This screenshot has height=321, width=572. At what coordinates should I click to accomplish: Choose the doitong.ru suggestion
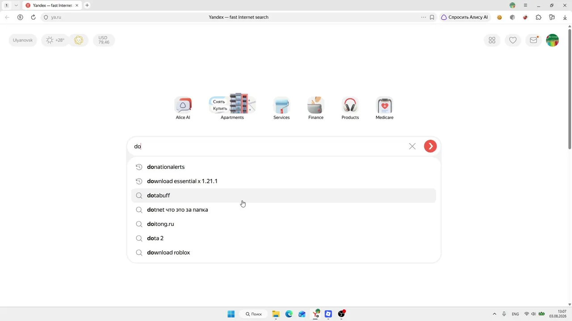tap(284, 224)
